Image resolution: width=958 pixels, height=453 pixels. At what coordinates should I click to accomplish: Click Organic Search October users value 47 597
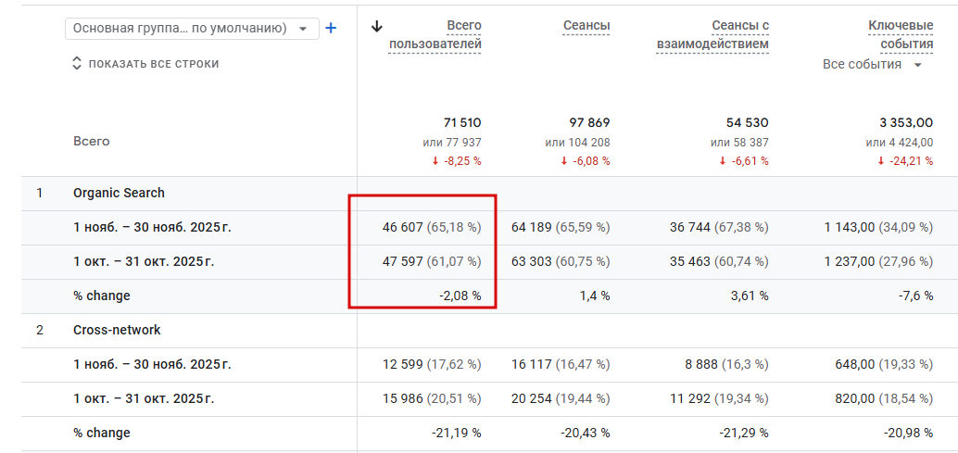pyautogui.click(x=402, y=262)
